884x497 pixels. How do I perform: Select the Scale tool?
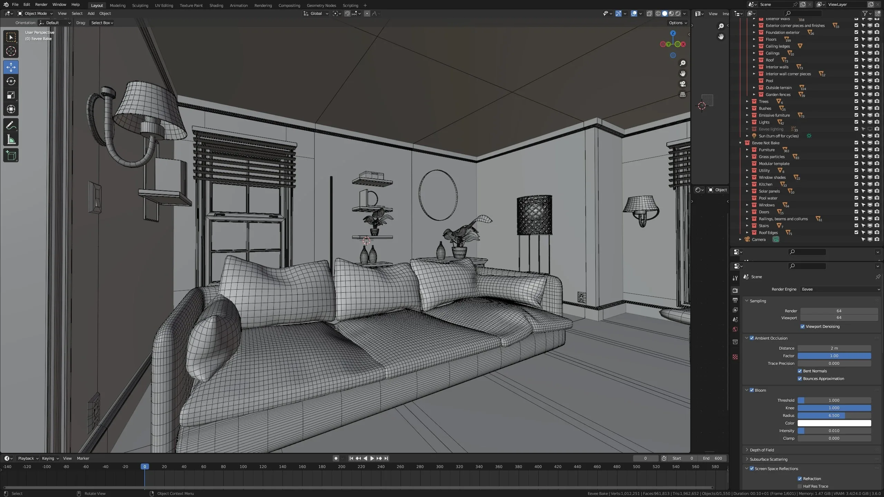tap(11, 95)
